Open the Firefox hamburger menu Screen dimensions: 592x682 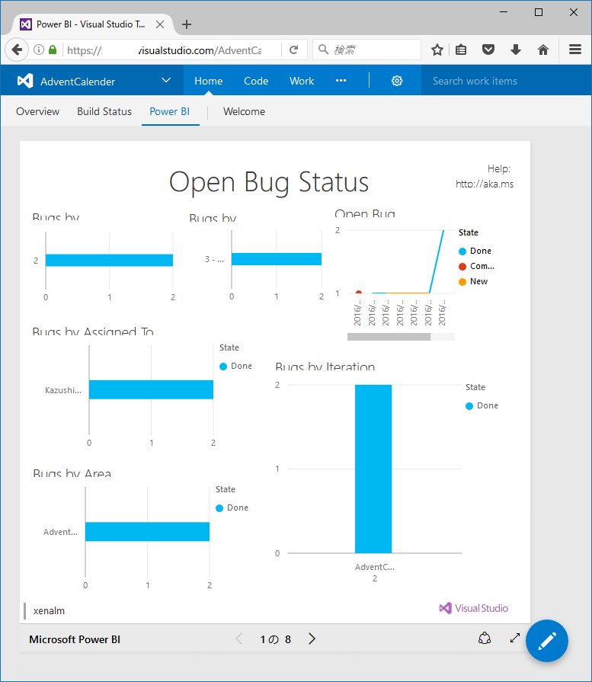coord(575,49)
